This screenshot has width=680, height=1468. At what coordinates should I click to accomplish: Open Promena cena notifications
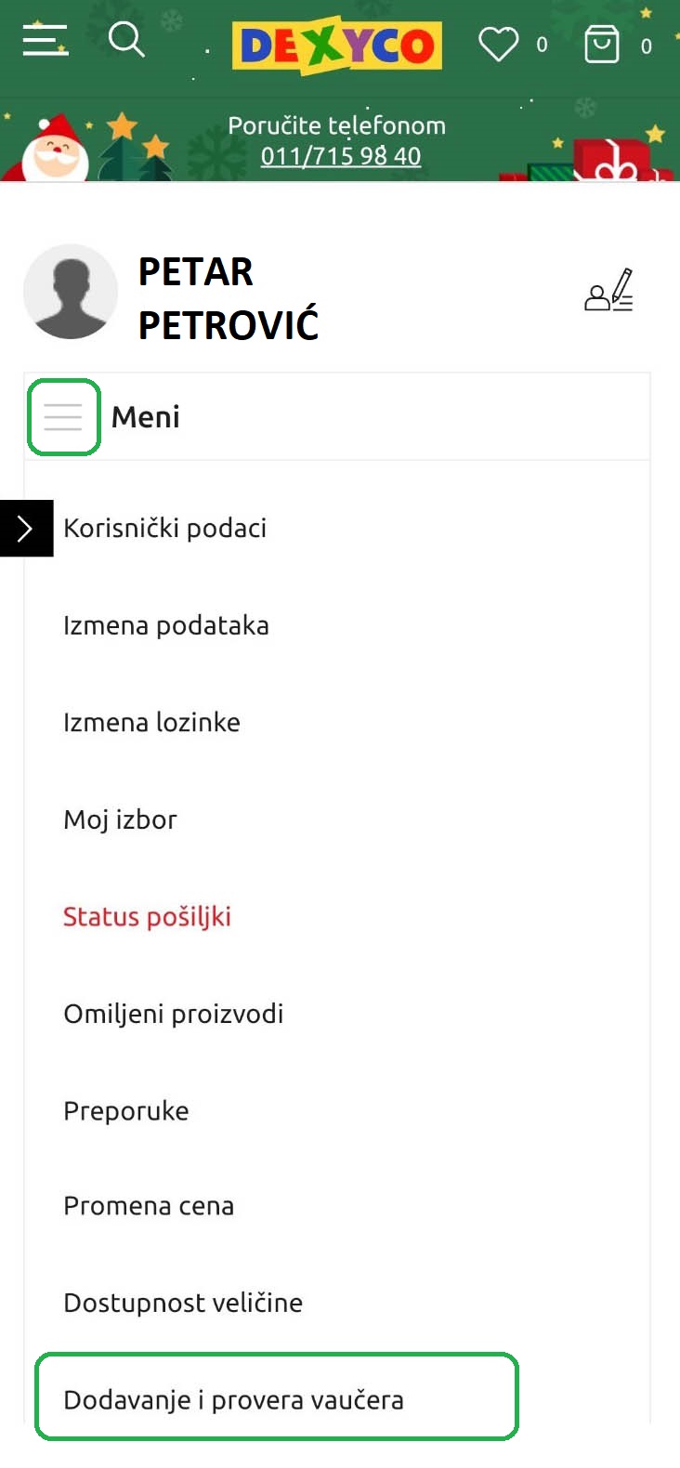(149, 1206)
